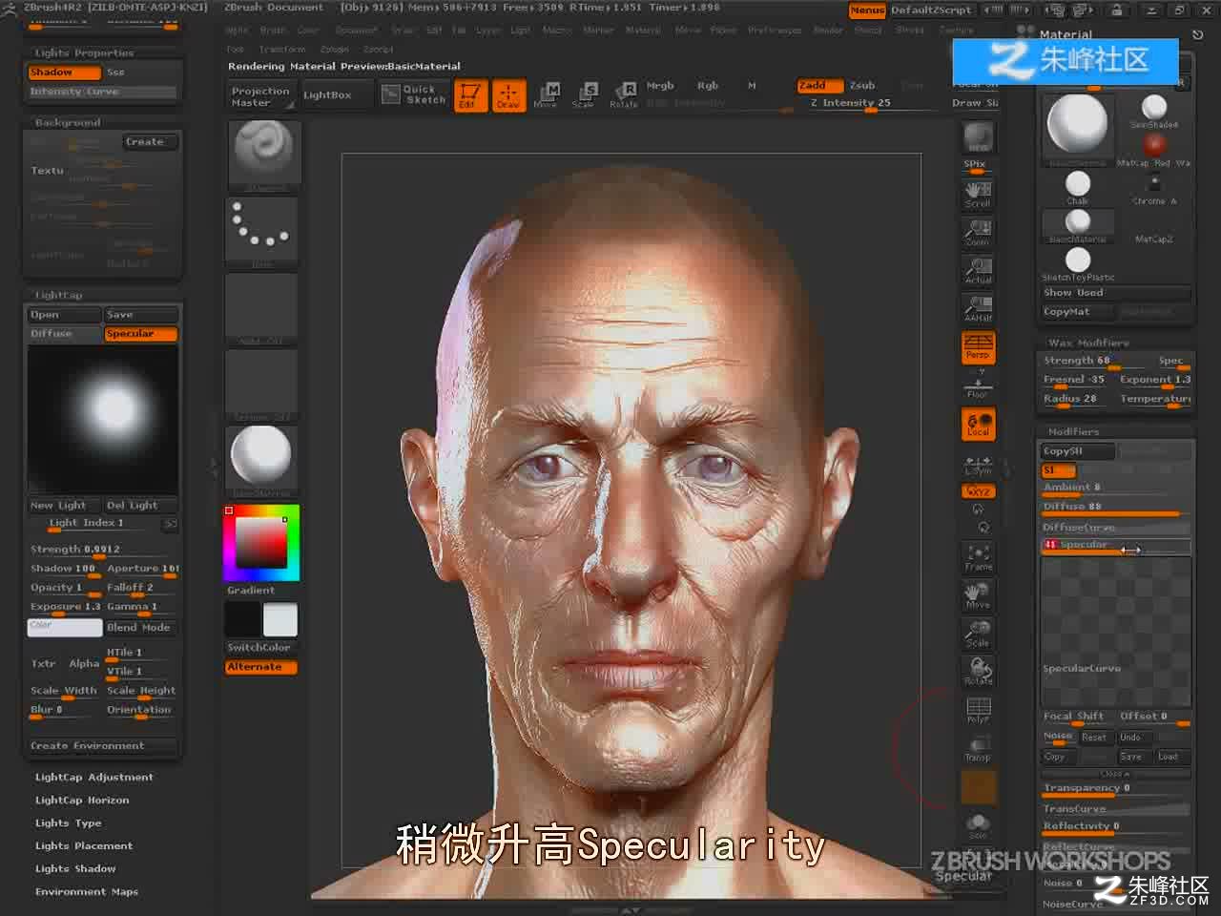Toggle PolyF wireframe display

pos(978,710)
